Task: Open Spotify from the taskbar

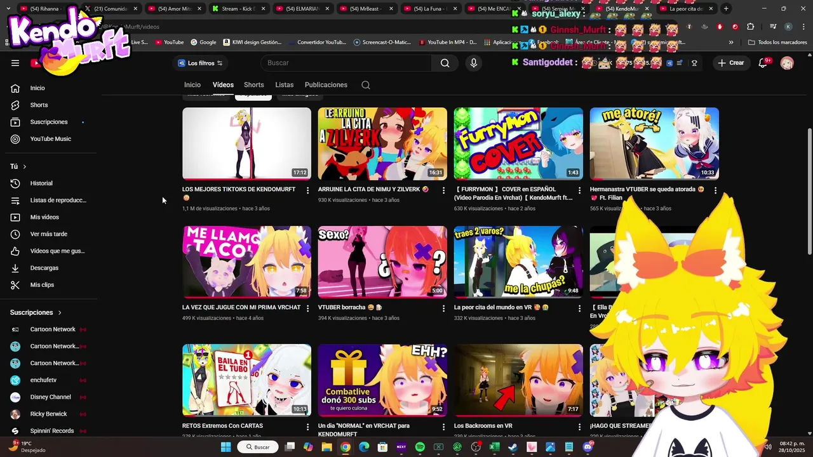Action: coord(420,447)
